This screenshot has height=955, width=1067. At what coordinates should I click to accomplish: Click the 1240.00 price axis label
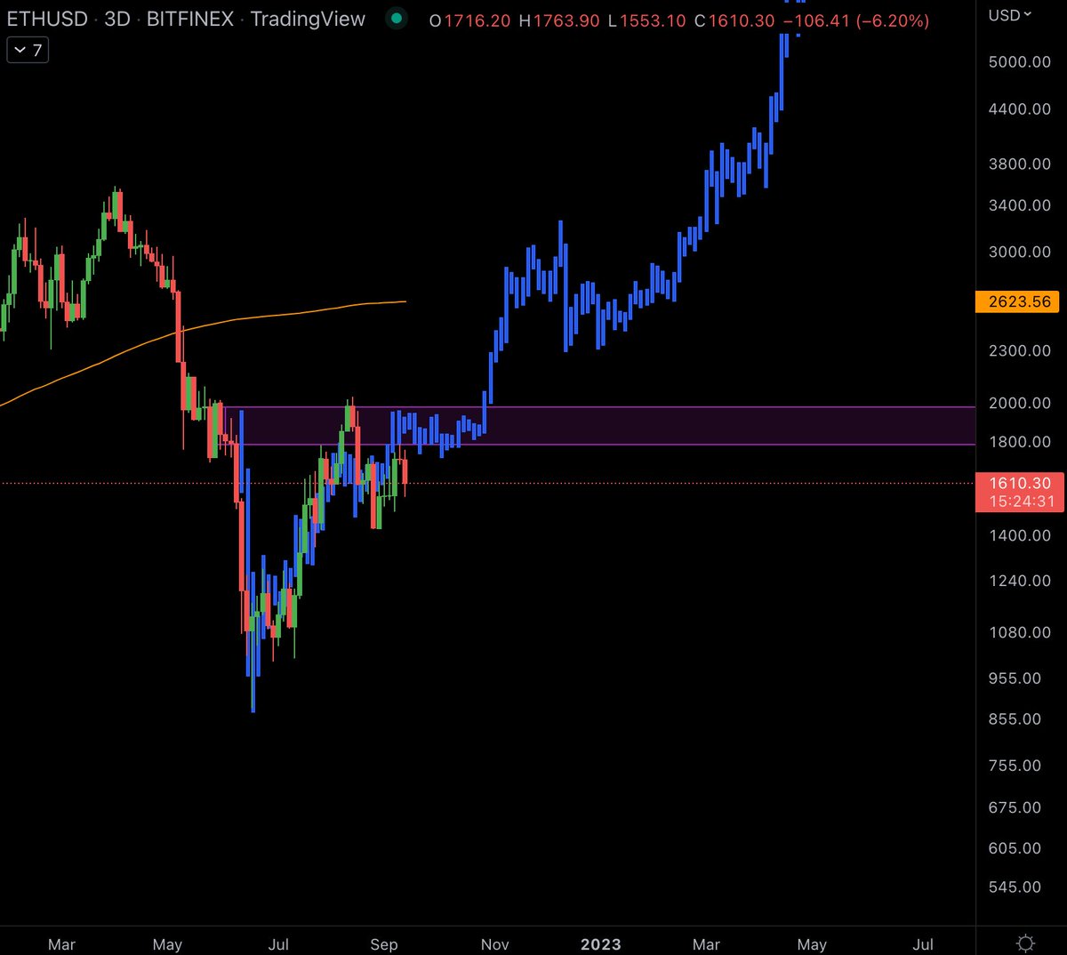[1019, 581]
